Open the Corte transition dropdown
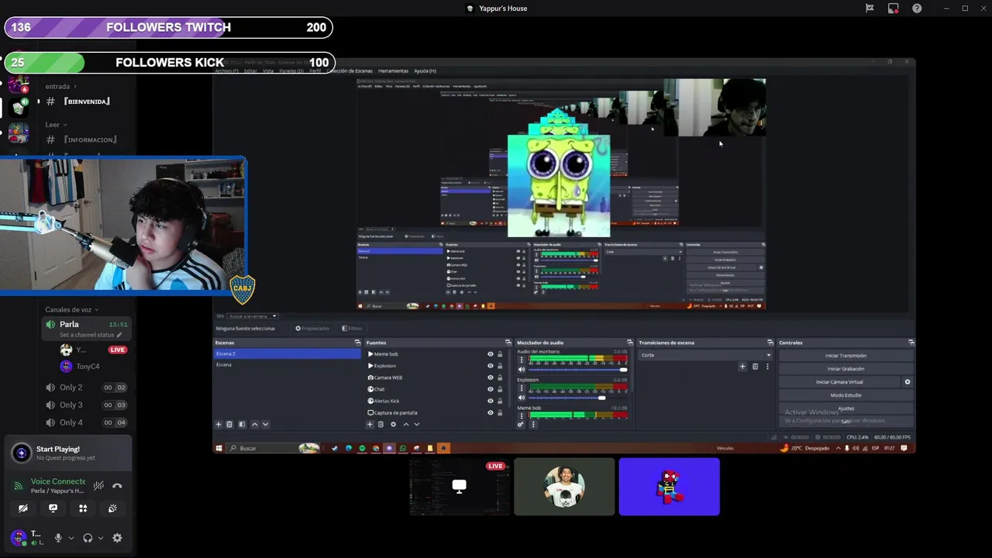 pyautogui.click(x=706, y=355)
